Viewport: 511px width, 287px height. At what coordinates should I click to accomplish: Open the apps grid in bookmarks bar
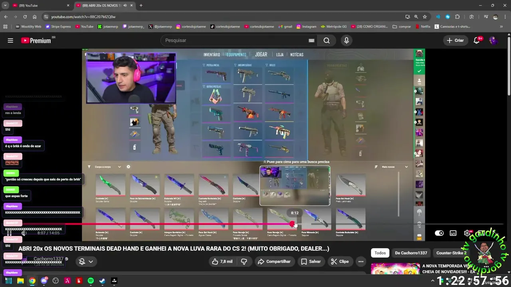click(x=5, y=27)
